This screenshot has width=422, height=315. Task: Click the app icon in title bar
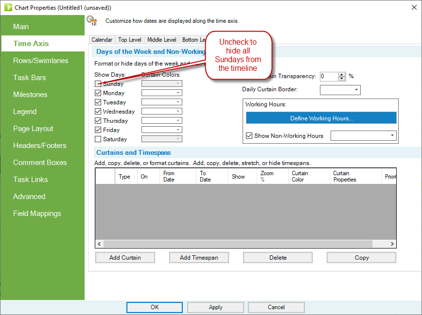[x=8, y=7]
